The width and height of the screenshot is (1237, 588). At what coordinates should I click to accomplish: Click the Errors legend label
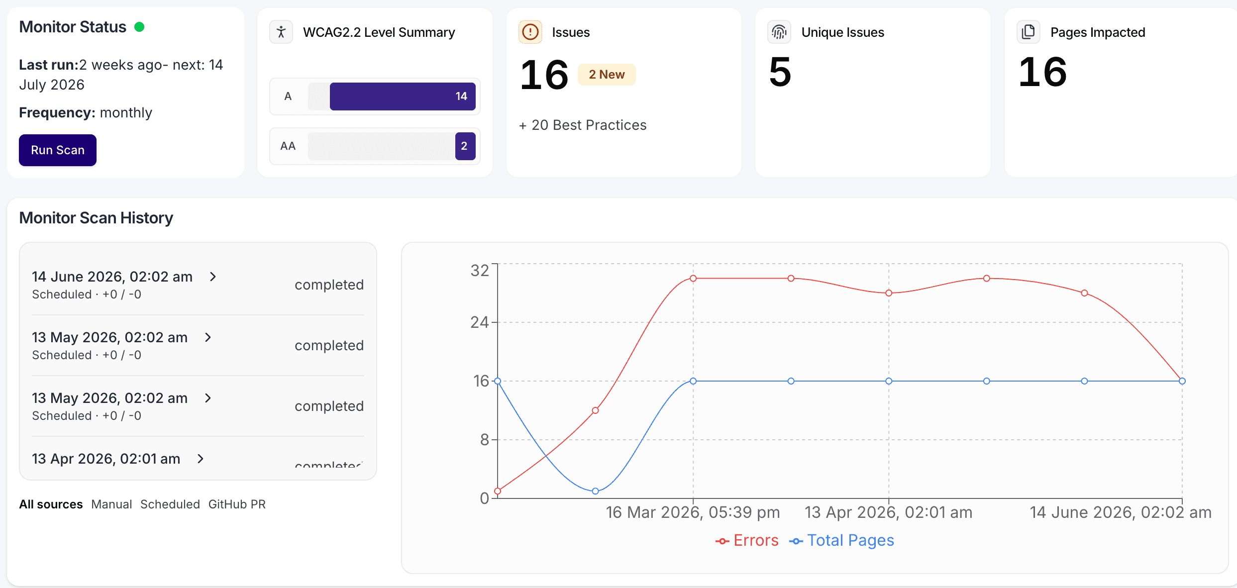pos(756,541)
